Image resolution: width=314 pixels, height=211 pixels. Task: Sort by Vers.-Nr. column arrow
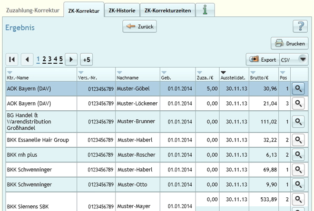81,72
